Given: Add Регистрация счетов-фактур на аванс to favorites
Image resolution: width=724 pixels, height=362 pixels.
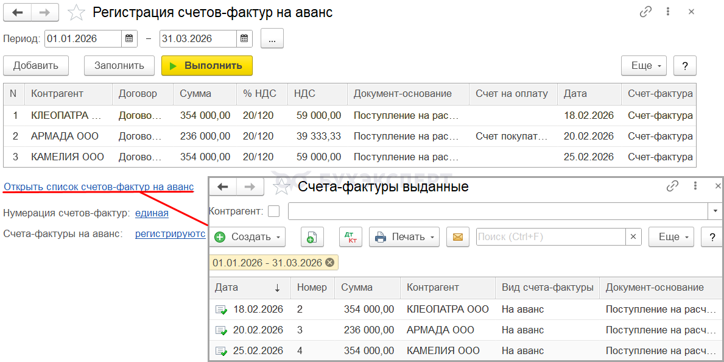Looking at the screenshot, I should point(76,12).
